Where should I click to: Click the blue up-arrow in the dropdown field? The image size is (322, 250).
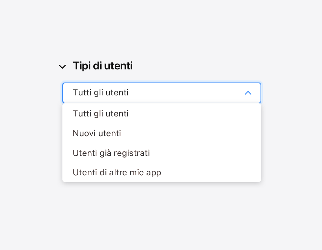pos(248,93)
